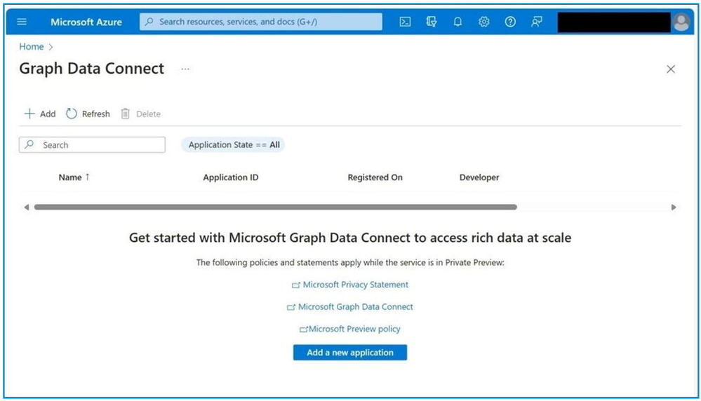The height and width of the screenshot is (401, 701).
Task: Click the Add a new application button
Action: (350, 353)
